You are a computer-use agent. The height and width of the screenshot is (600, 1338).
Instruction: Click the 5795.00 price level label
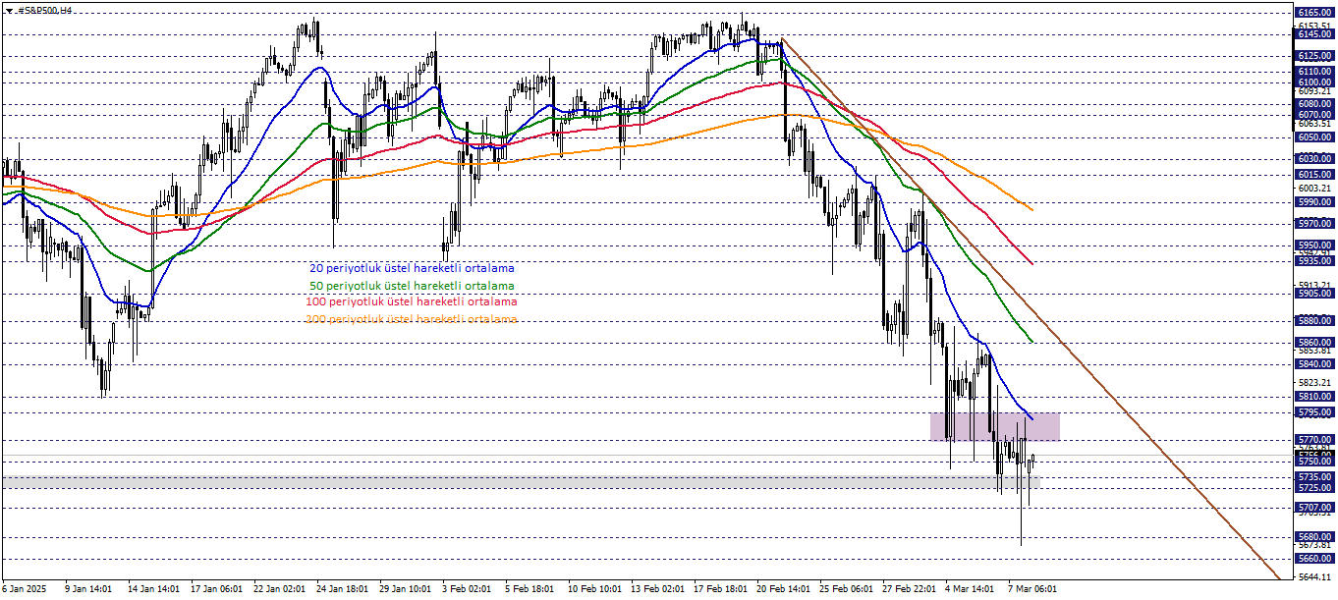pyautogui.click(x=1313, y=412)
